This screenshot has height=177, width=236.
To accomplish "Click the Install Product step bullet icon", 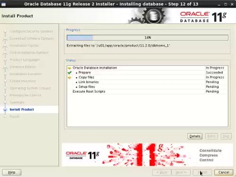I will tap(5, 110).
